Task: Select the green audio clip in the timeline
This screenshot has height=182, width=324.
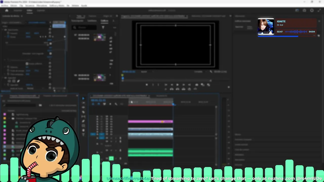Action: click(x=150, y=152)
